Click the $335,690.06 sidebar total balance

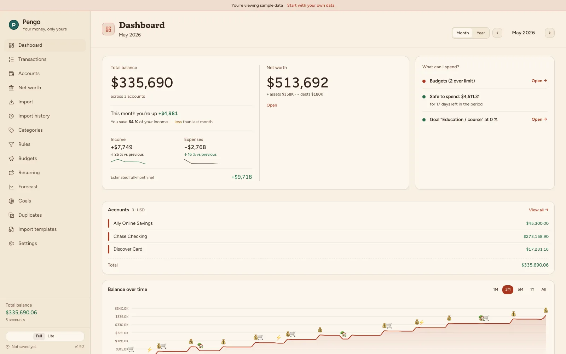[x=21, y=313]
